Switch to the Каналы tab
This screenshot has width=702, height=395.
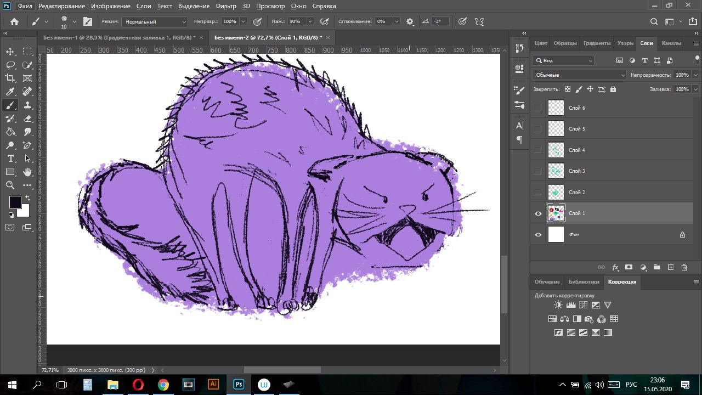pos(671,43)
